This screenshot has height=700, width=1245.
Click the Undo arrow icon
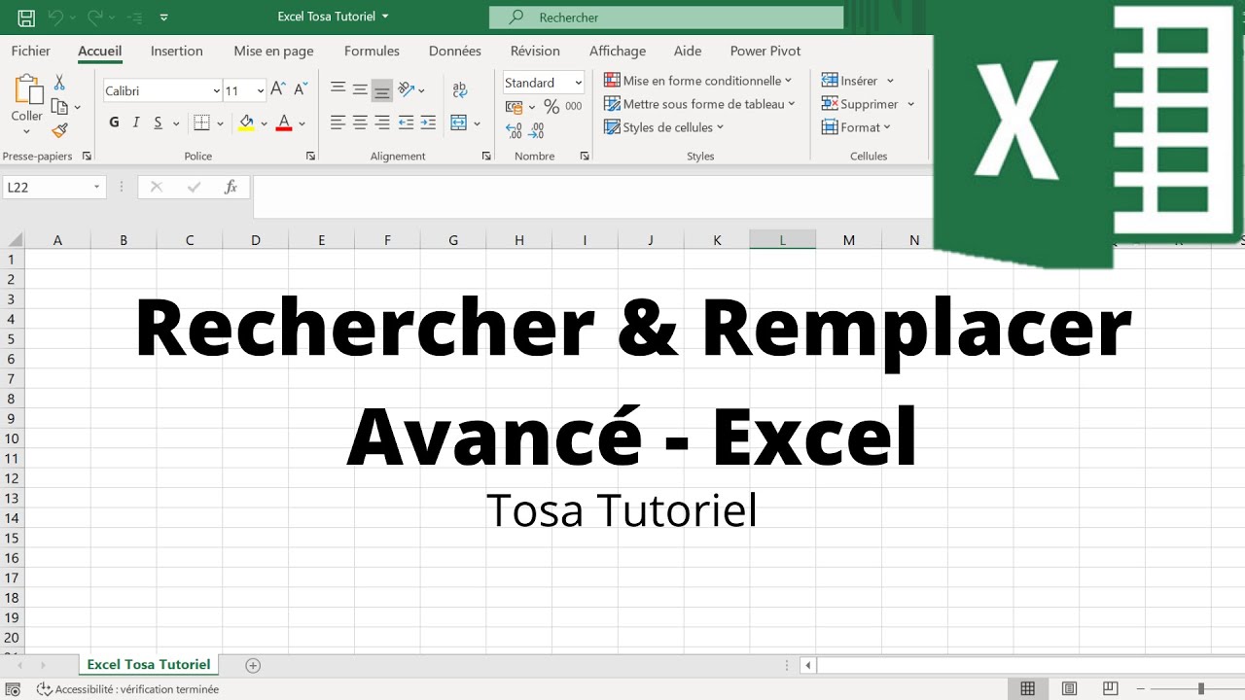pyautogui.click(x=56, y=17)
